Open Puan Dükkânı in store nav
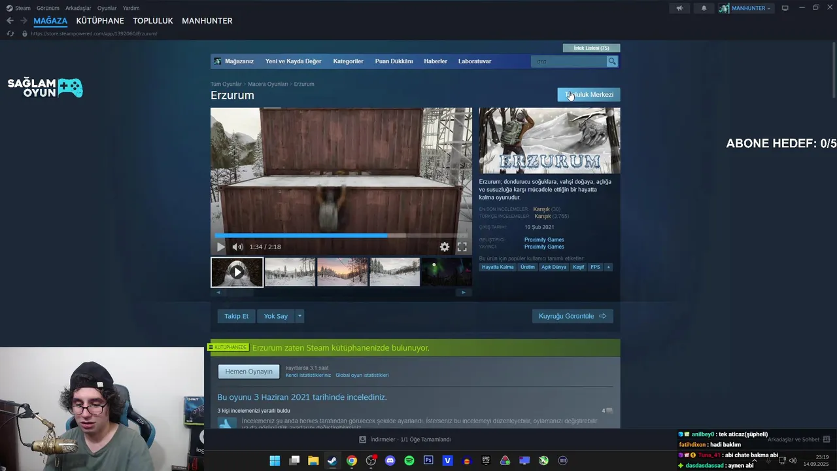 pos(394,61)
